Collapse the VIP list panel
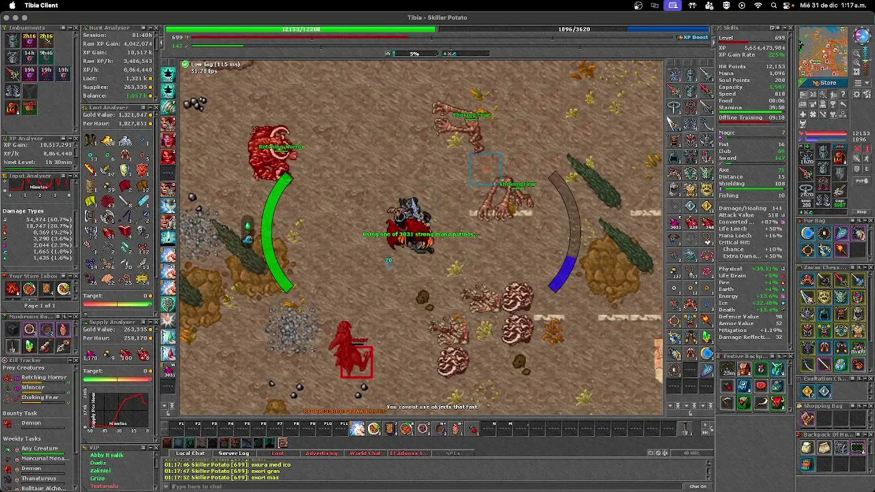The height and width of the screenshot is (492, 875). click(x=150, y=448)
